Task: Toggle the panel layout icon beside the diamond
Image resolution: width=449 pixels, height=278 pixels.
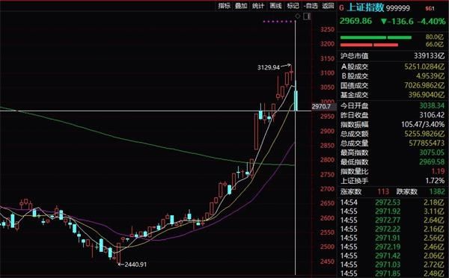Action: tap(307, 16)
